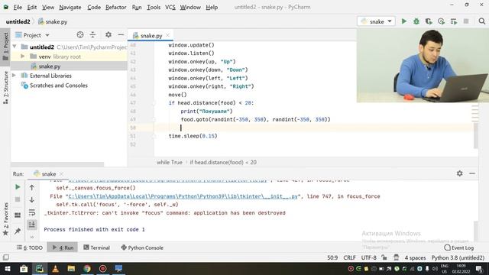
Task: Locate the open file with the Project panel target icon
Action: (x=80, y=35)
